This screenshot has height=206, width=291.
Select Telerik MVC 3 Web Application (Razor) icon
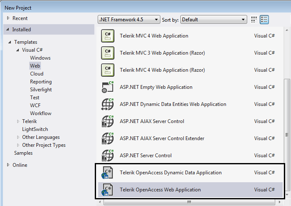pyautogui.click(x=108, y=53)
